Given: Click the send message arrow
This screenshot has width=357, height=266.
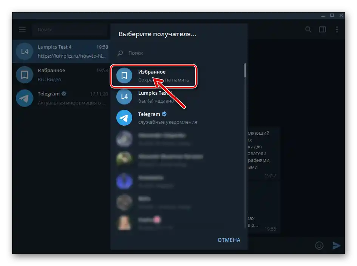Looking at the screenshot, I should coord(337,245).
